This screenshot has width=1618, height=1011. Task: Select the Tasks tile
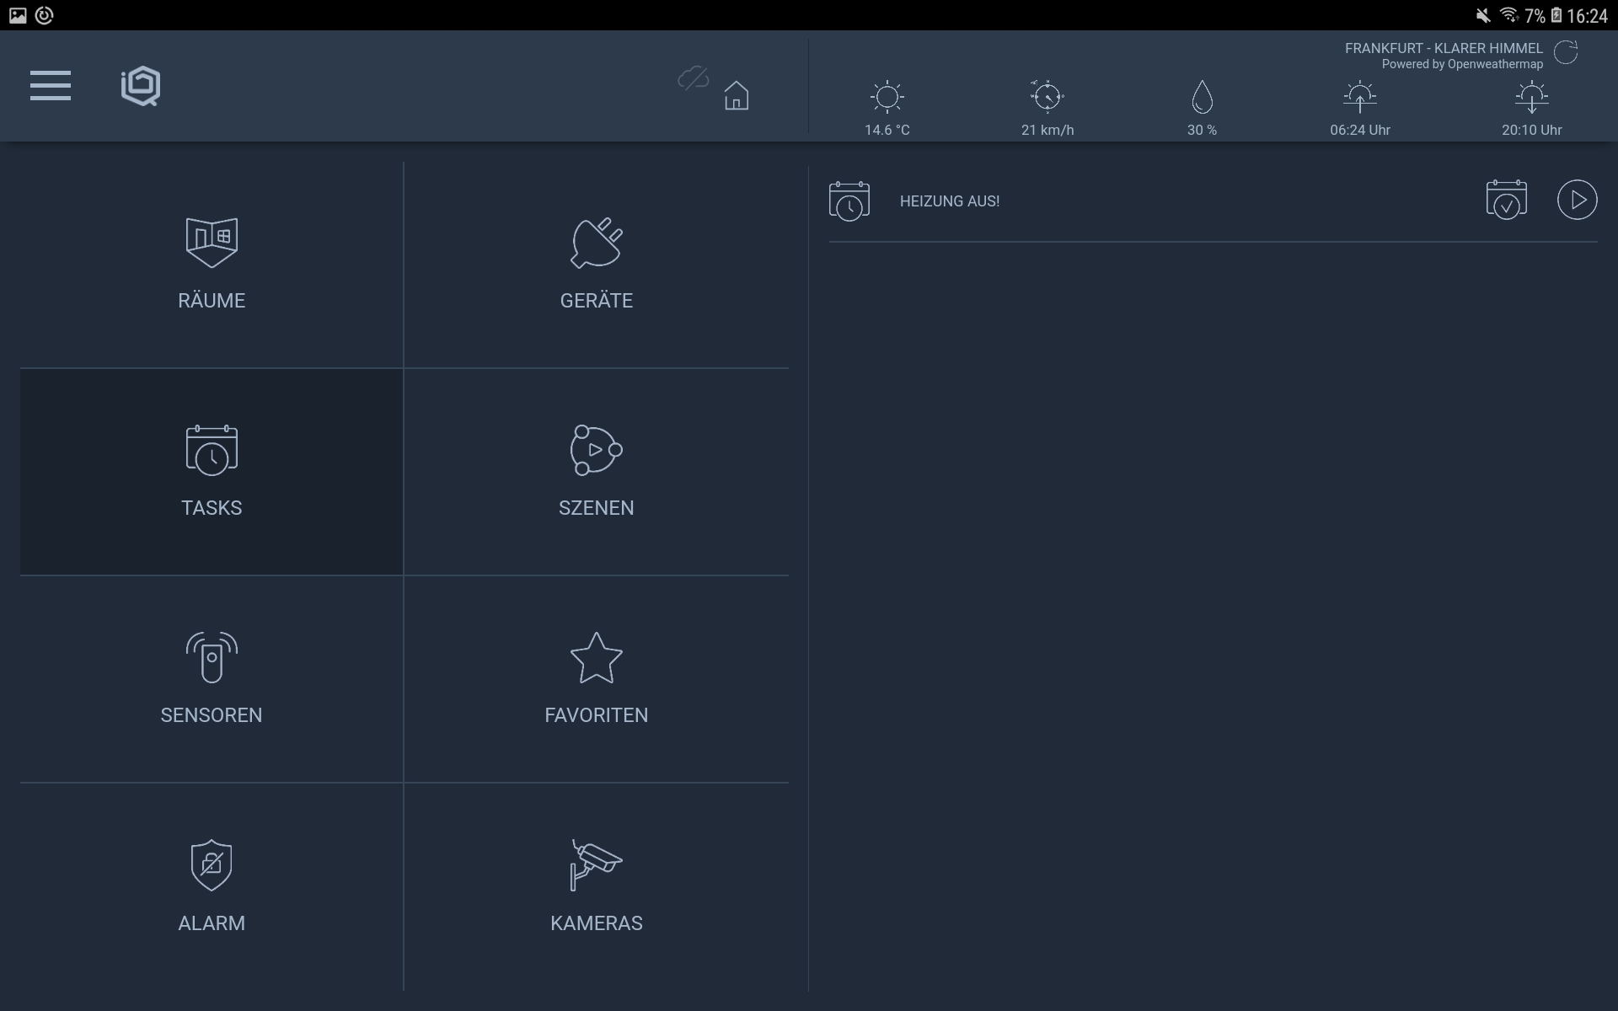point(212,472)
